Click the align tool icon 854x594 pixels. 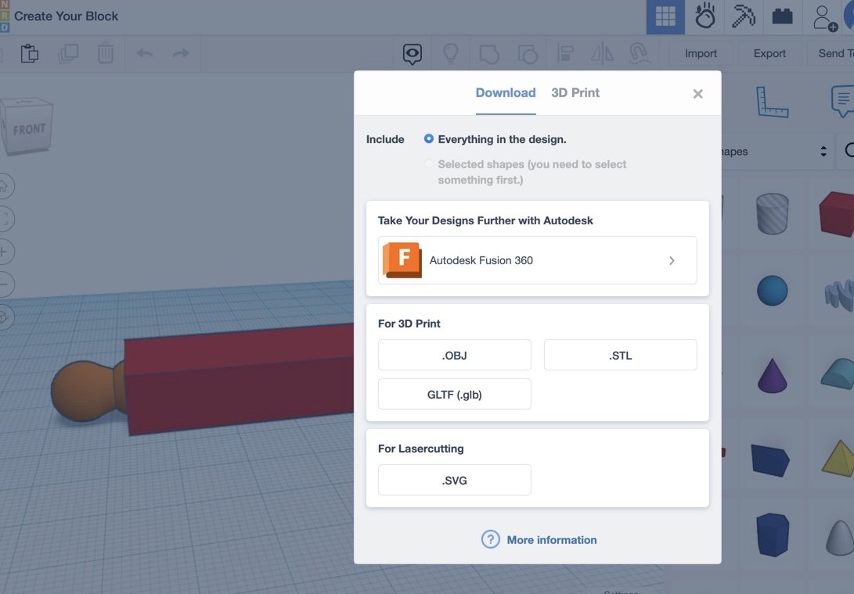click(x=565, y=54)
